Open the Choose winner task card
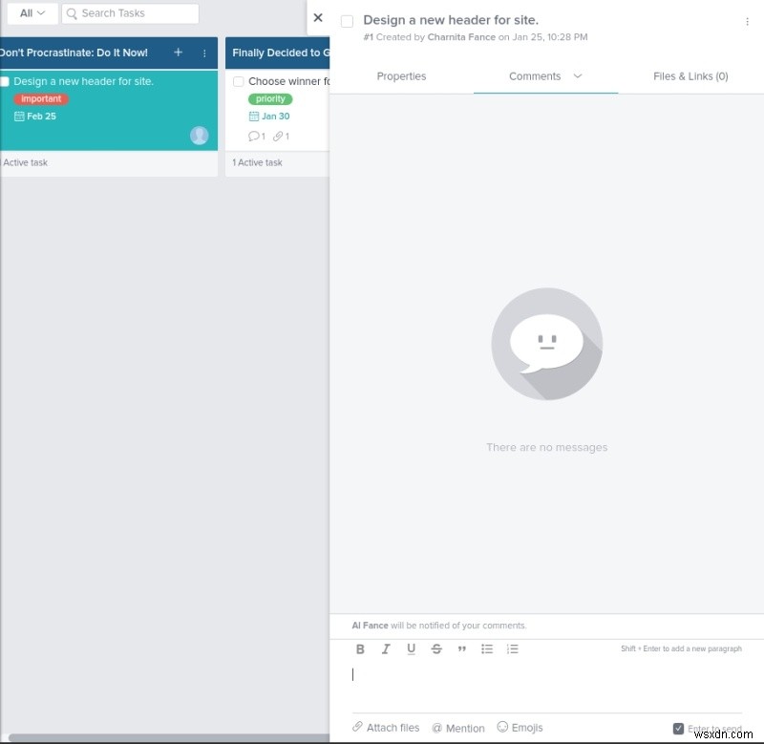The width and height of the screenshot is (764, 744). [278, 110]
